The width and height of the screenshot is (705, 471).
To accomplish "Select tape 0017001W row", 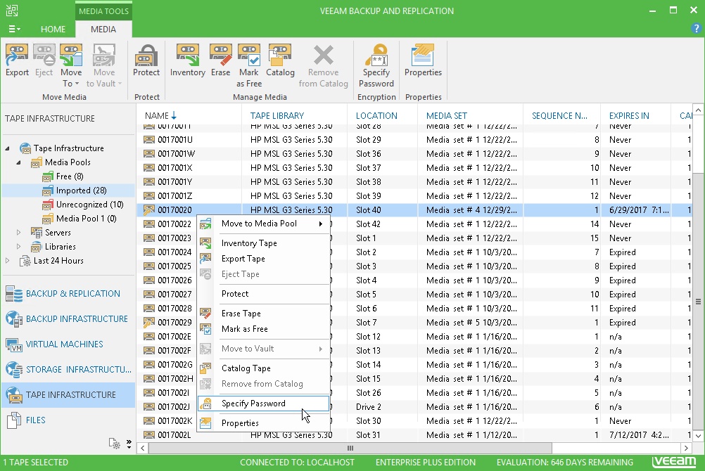I will click(414, 154).
